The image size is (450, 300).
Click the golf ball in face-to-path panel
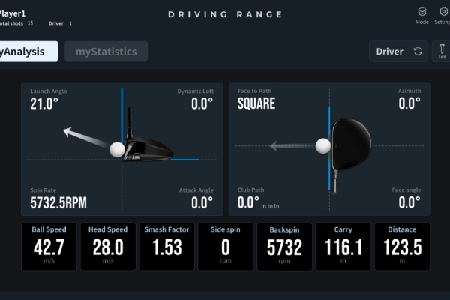point(323,145)
